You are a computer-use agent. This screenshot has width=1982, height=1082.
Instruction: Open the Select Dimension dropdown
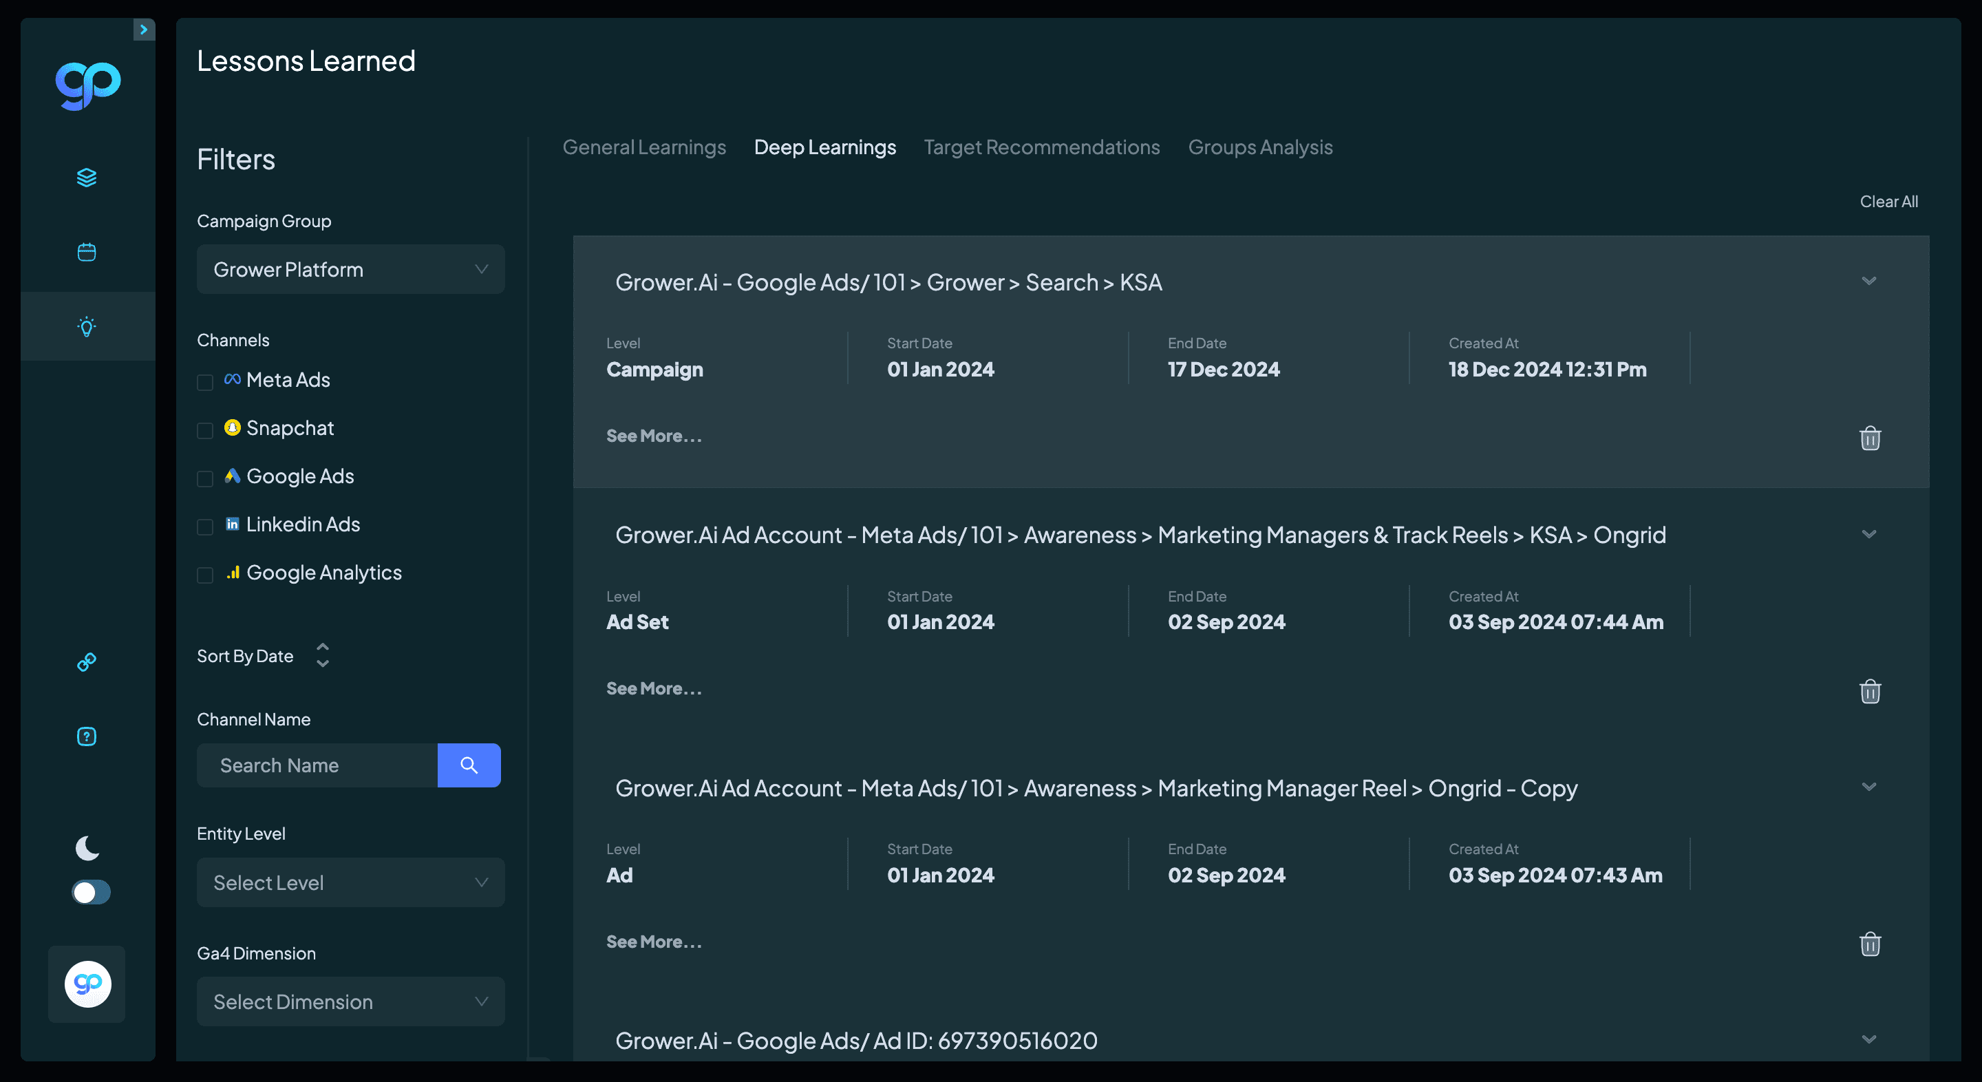click(x=351, y=1002)
